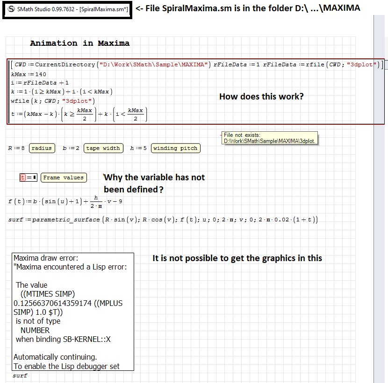Click the 'Frame values' label box
This screenshot has width=388, height=383.
63,177
